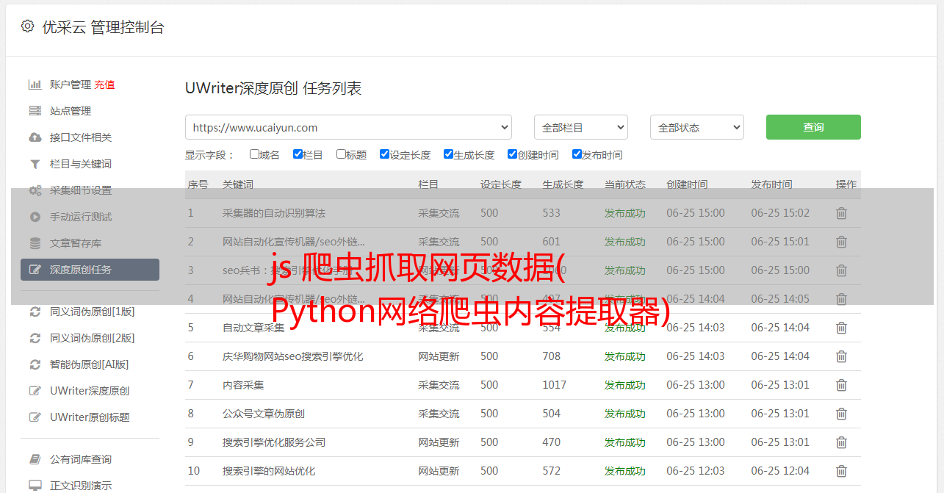The height and width of the screenshot is (493, 944).
Task: Uncheck the 创建时间 field checkbox
Action: coord(512,154)
